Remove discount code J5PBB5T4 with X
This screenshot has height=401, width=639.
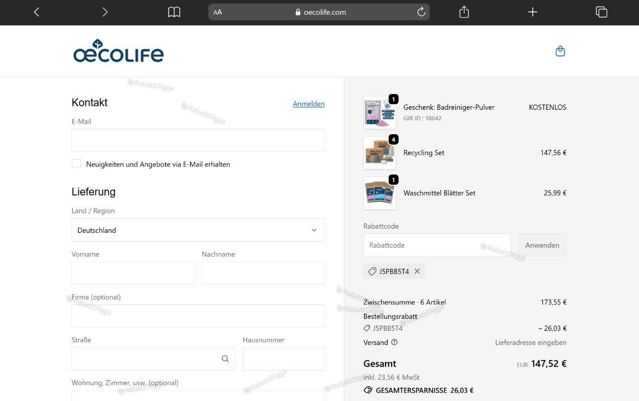(x=417, y=271)
